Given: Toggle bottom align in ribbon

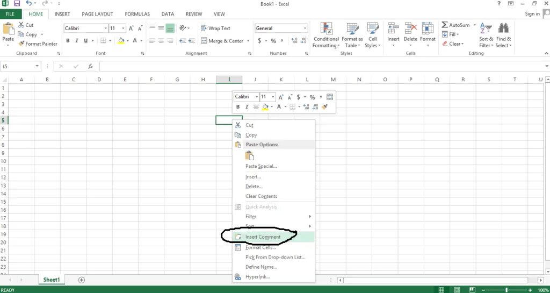Looking at the screenshot, I should point(170,28).
